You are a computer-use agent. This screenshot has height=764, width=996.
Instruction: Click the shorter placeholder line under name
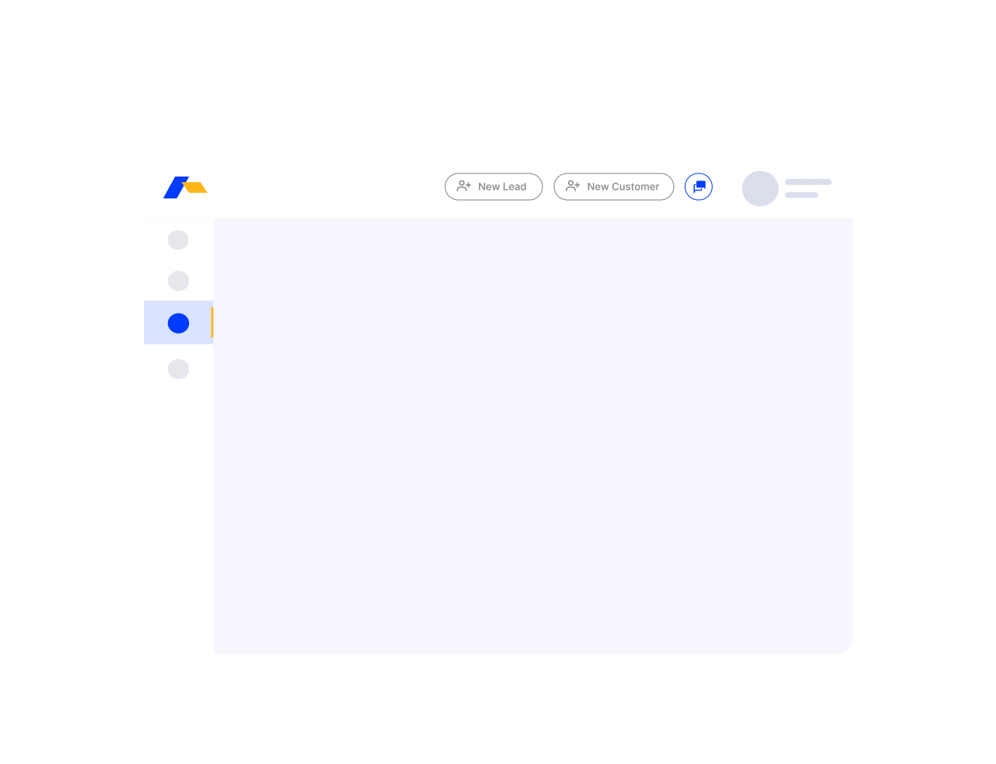tap(801, 195)
